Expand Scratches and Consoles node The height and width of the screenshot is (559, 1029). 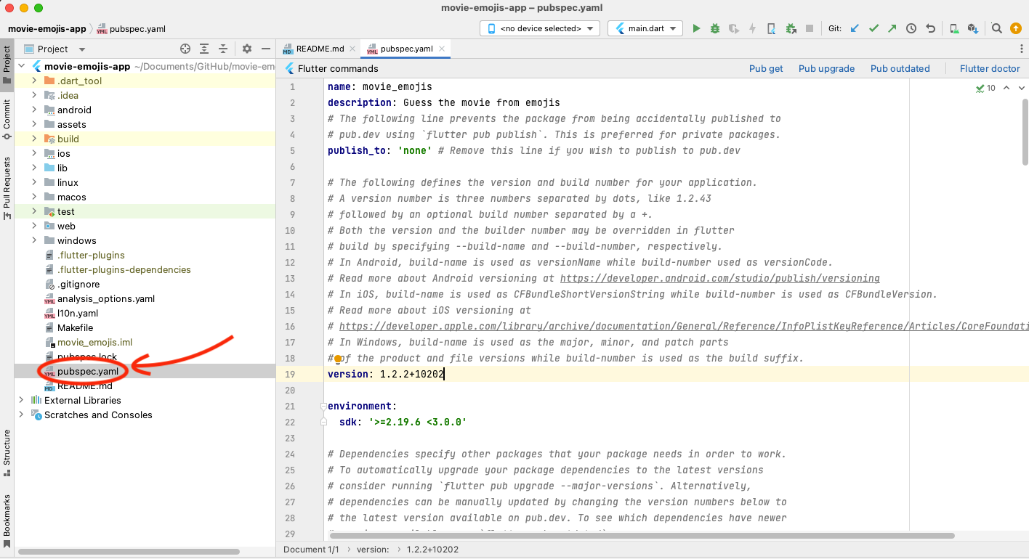click(x=21, y=415)
